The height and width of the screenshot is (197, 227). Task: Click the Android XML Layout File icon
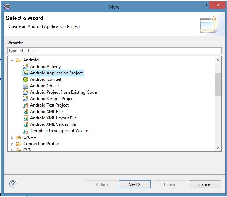pyautogui.click(x=25, y=118)
